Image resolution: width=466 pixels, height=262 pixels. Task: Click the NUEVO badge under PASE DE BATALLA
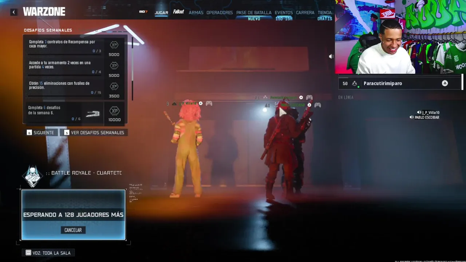tap(254, 19)
